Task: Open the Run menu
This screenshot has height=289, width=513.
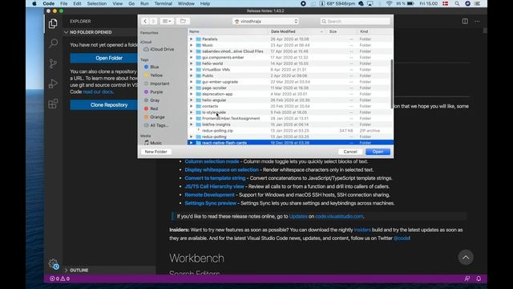Action: 144,3
